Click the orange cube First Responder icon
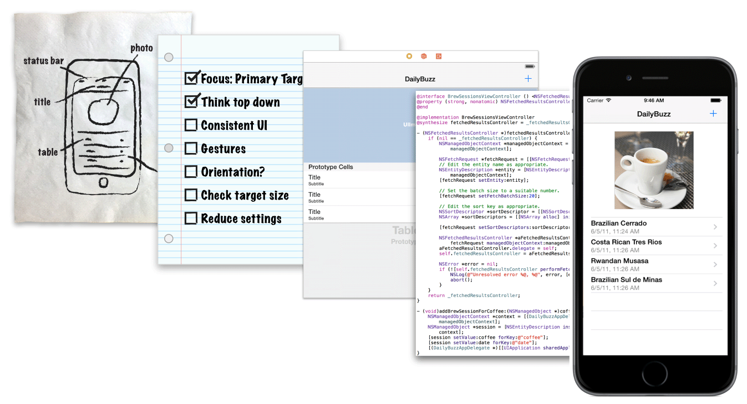 tap(424, 57)
